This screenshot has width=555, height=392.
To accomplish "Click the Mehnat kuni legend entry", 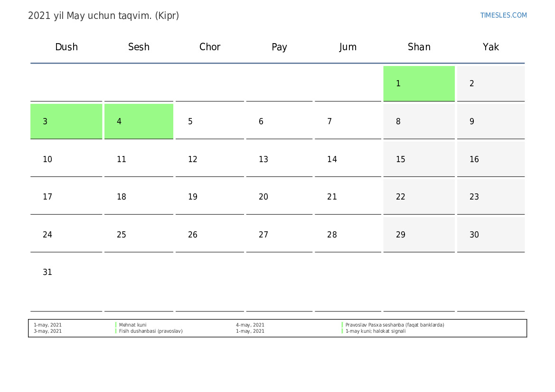I will [x=132, y=325].
